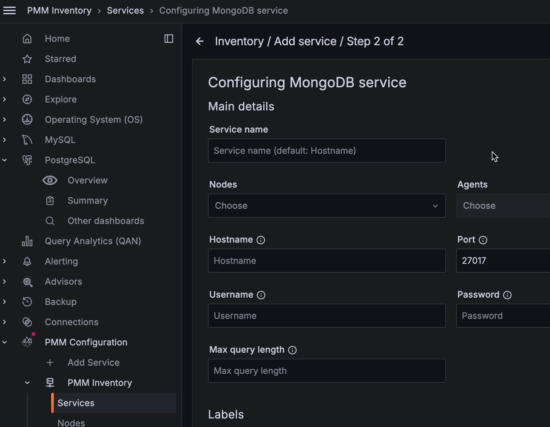This screenshot has height=427, width=550.
Task: Click the back arrow beside Inventory
Action: (200, 41)
